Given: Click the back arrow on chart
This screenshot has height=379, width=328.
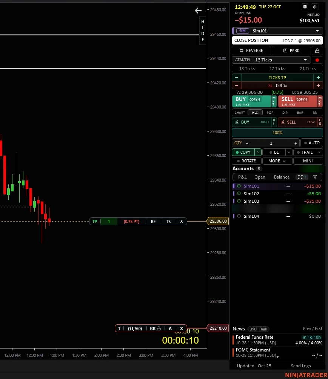Looking at the screenshot, I should click(x=198, y=11).
